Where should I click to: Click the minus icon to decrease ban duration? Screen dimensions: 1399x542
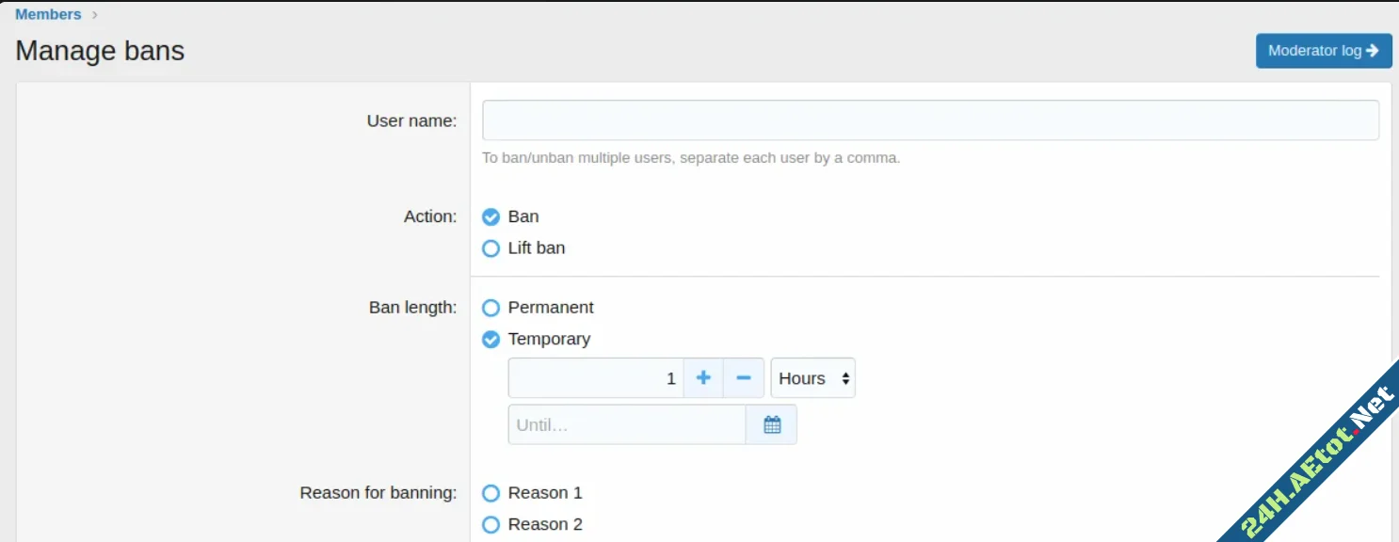(x=744, y=378)
